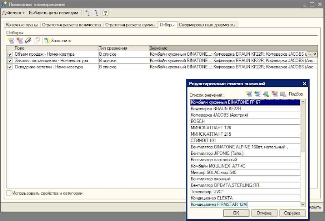Image resolution: width=325 pixels, height=221 pixels.
Task: Select СТИНОЛ 101 item
Action: pos(245,141)
